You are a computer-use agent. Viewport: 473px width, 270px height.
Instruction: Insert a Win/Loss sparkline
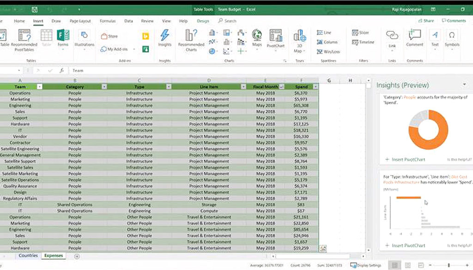(x=328, y=52)
